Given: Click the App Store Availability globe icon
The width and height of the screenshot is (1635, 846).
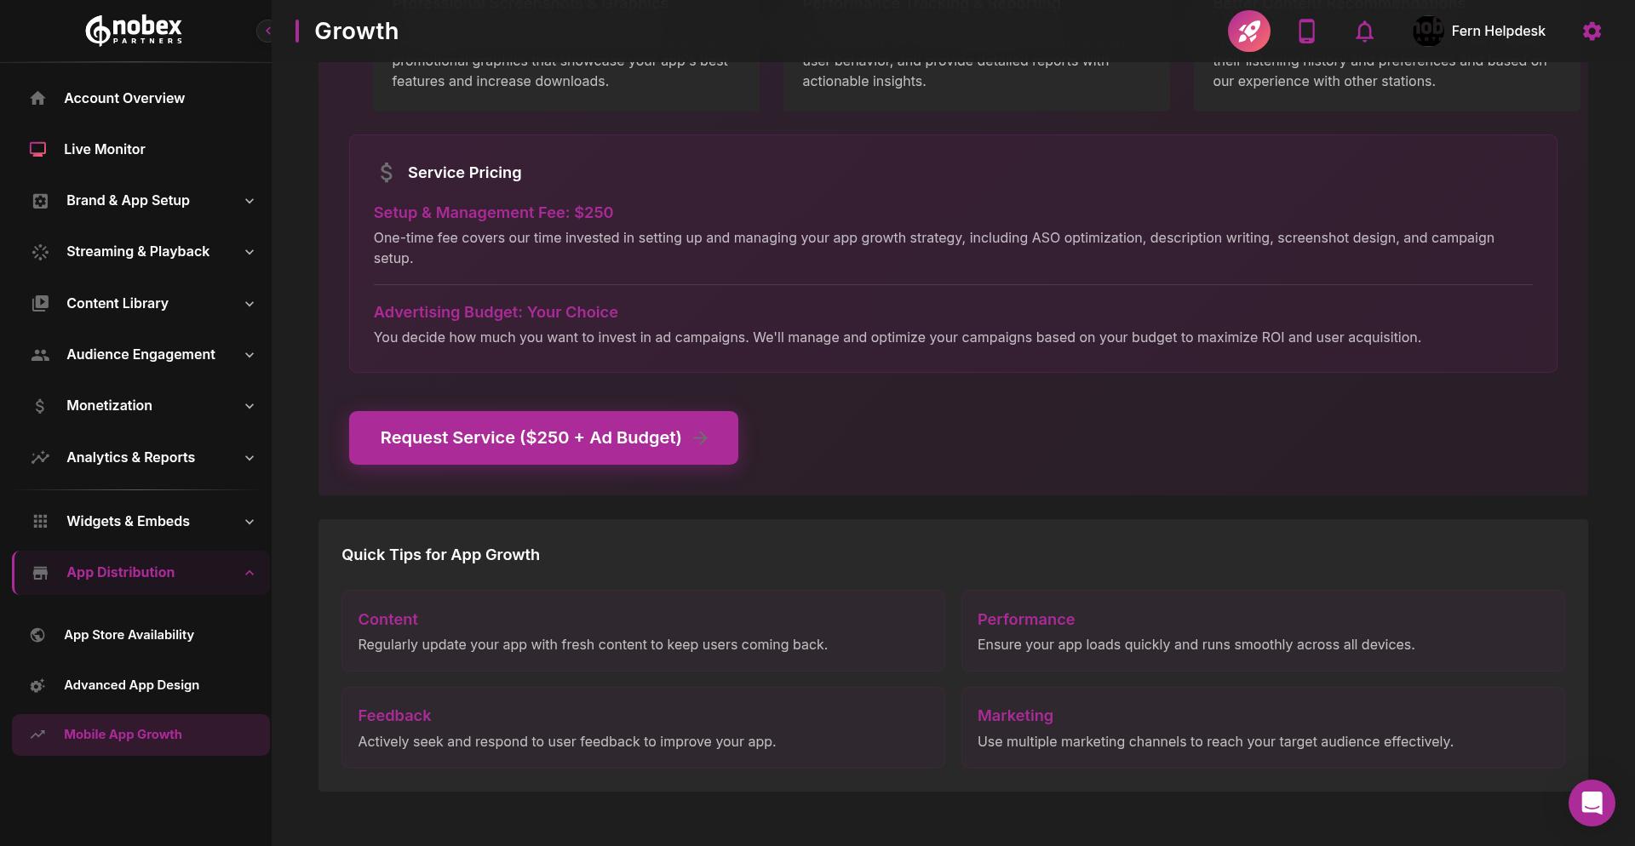Looking at the screenshot, I should pos(37,635).
